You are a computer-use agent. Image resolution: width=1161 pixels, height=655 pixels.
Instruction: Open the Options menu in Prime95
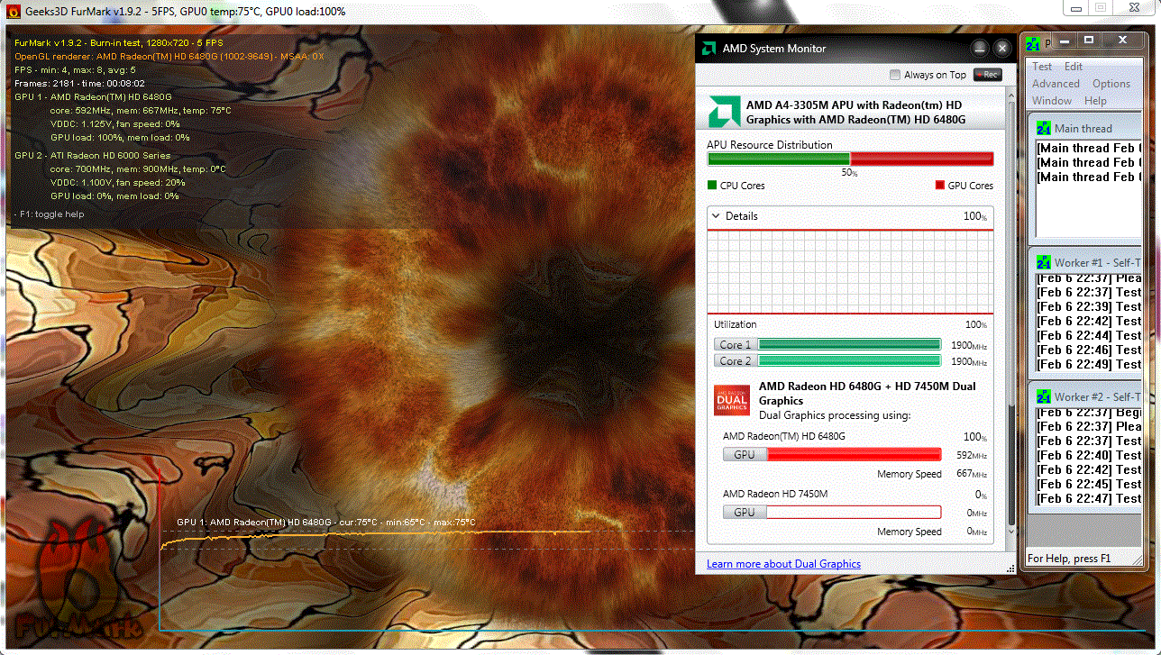pos(1111,84)
